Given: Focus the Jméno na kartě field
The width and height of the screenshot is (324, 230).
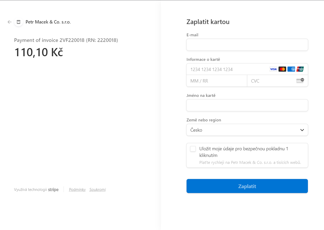Looking at the screenshot, I should point(247,105).
